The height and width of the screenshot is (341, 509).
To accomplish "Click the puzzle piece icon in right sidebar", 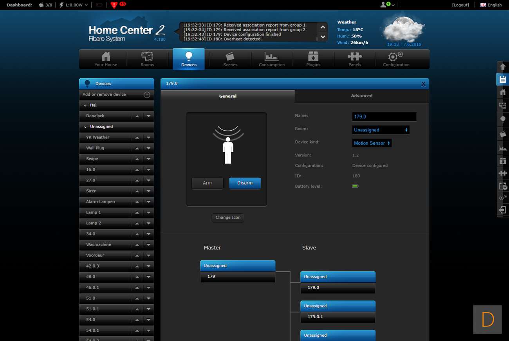I will click(503, 173).
